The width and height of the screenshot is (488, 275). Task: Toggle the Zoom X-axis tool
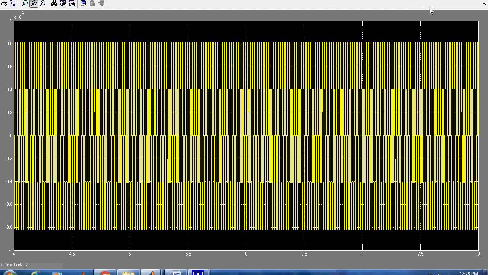(x=34, y=3)
